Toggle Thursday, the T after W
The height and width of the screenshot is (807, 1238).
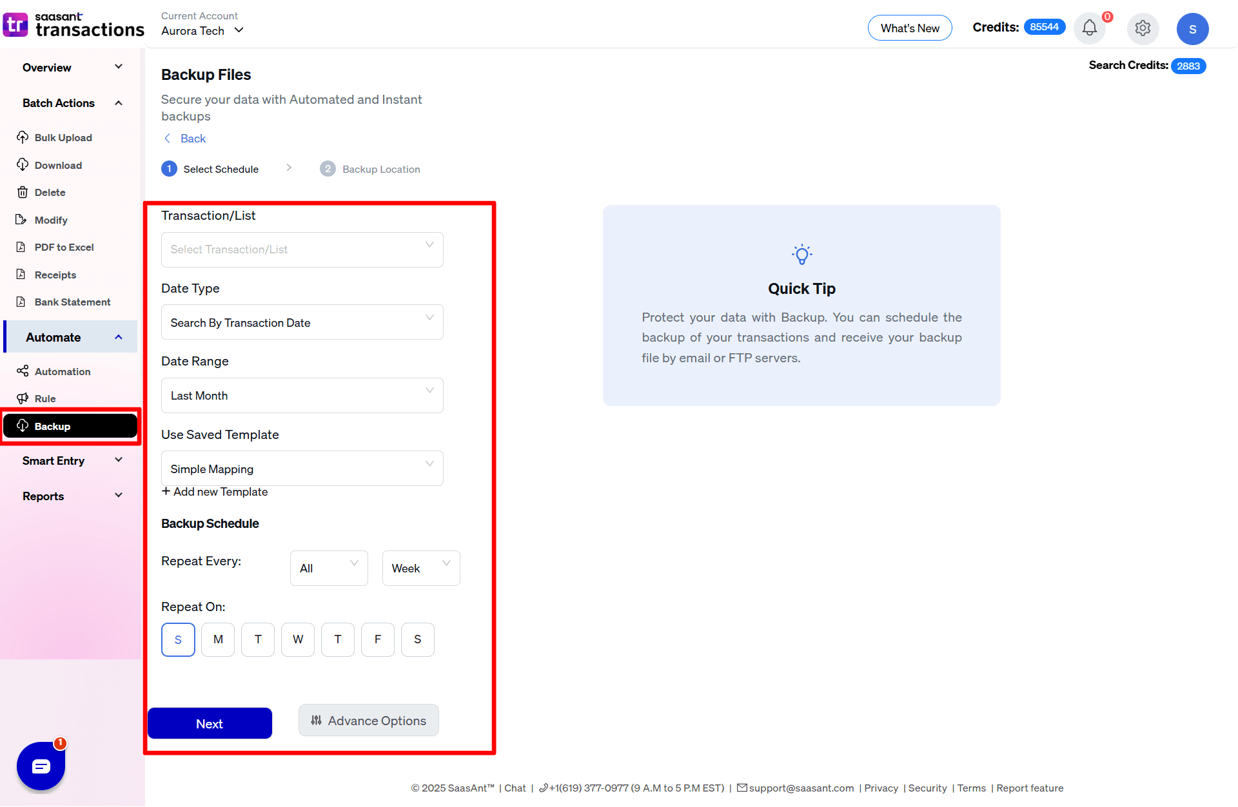pos(338,639)
